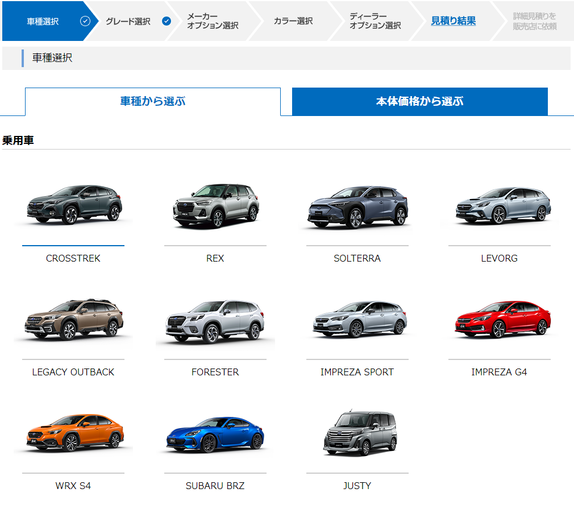Switch to the 本体価格から選ぶ tab
Screen dimensions: 574x505
click(420, 101)
